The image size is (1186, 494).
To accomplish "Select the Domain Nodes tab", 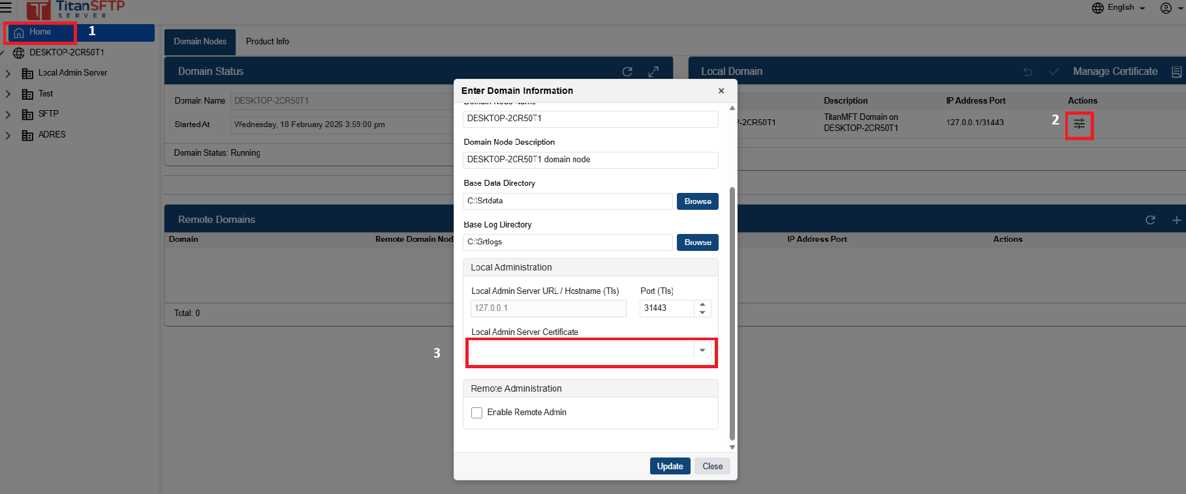I will point(200,42).
